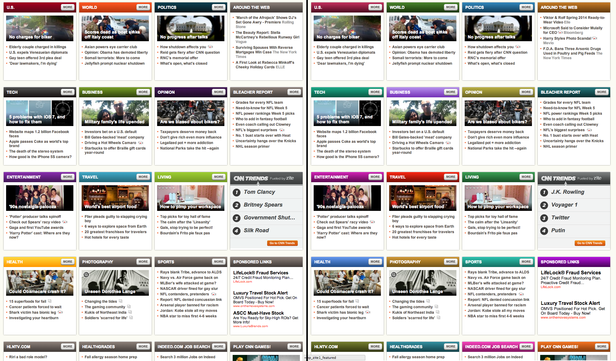Open MORE in the POLITICS section, right page
Viewport: 616px width, 361px height.
point(526,7)
